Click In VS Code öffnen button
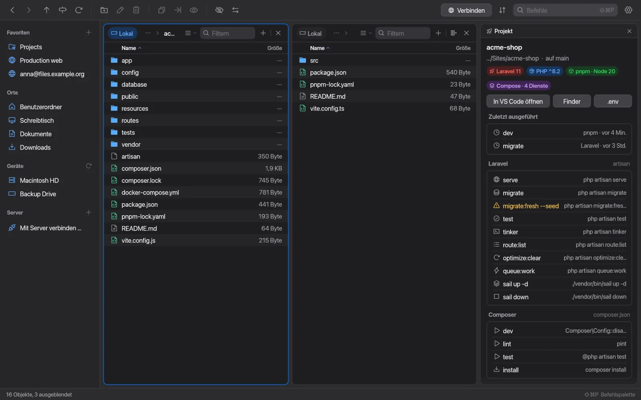The width and height of the screenshot is (641, 400). point(518,102)
